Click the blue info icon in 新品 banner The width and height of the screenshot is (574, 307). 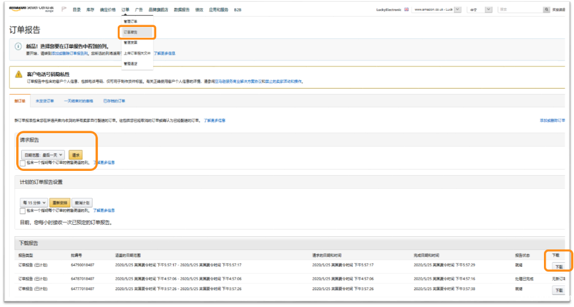(x=18, y=47)
